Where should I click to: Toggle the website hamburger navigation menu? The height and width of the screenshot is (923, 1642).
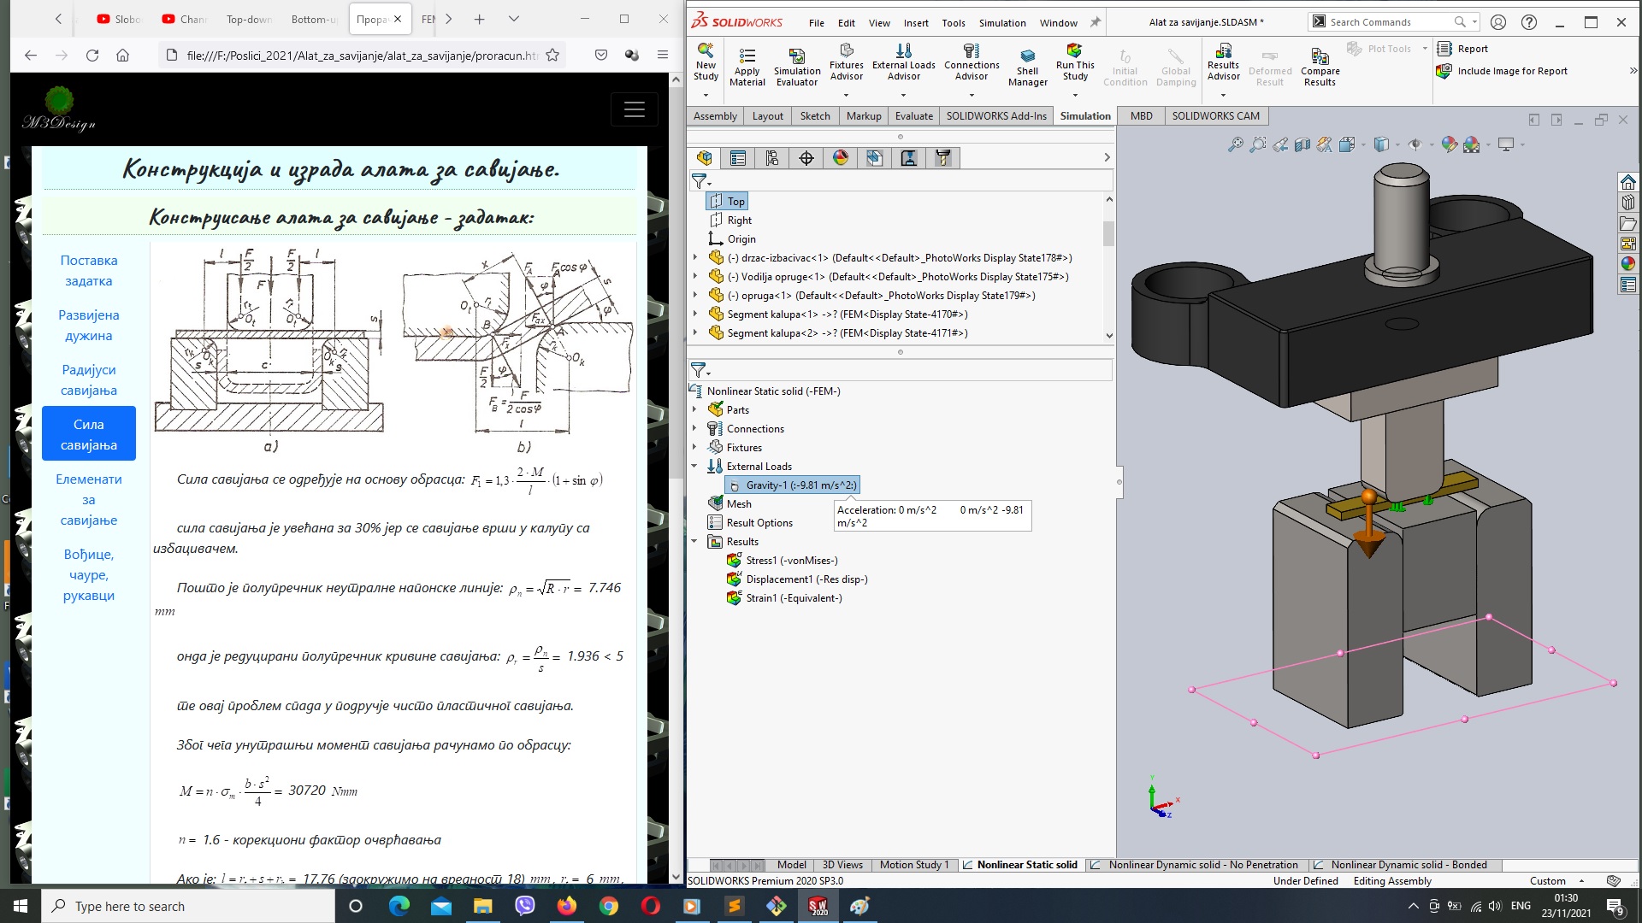[634, 109]
